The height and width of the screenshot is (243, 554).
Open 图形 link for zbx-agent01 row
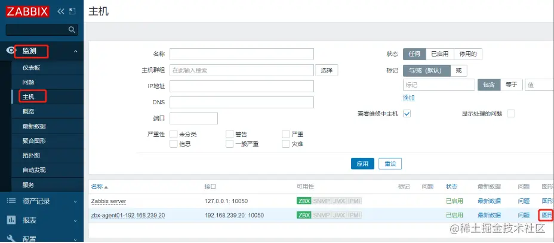pyautogui.click(x=547, y=215)
